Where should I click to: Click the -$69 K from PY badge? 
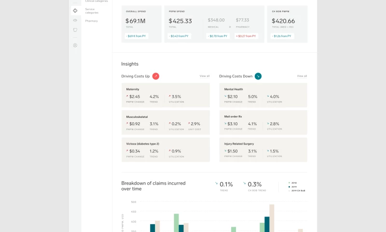tap(136, 36)
